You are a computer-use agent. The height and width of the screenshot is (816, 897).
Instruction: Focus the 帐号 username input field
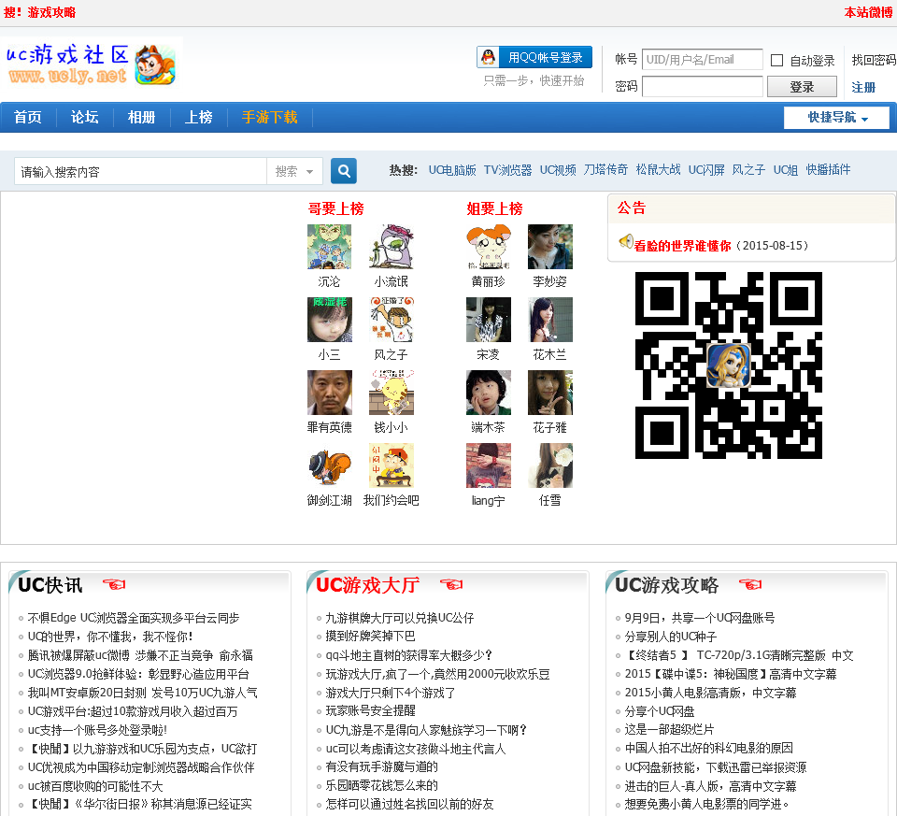(x=702, y=60)
